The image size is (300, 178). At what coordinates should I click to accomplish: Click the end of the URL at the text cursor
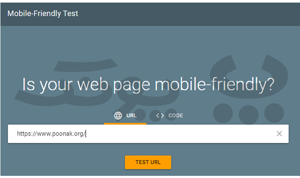pos(86,133)
